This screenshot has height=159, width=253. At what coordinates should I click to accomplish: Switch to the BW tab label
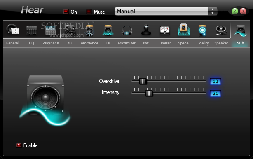(146, 43)
